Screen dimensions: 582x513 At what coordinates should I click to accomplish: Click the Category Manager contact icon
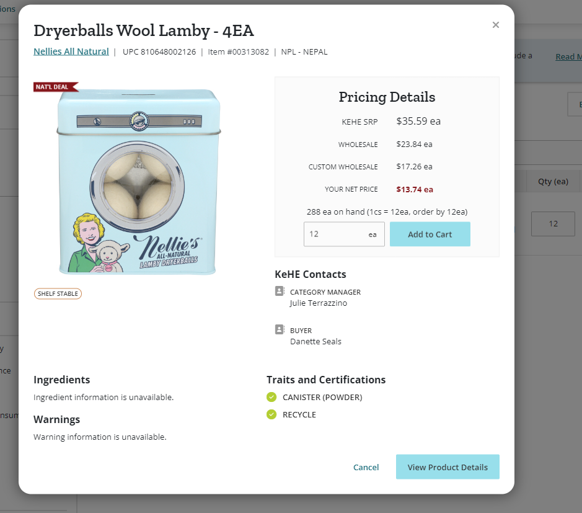[x=280, y=291]
